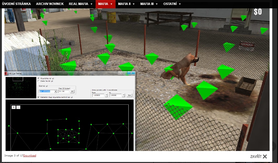
Task: Click the DANGER sign on the fence
Action: pos(247,45)
